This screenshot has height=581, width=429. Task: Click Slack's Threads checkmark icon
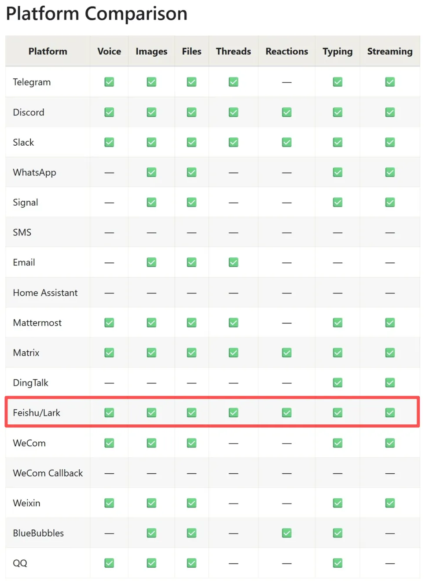pos(233,142)
